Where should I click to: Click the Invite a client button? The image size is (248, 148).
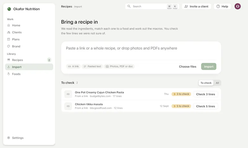tap(197, 6)
